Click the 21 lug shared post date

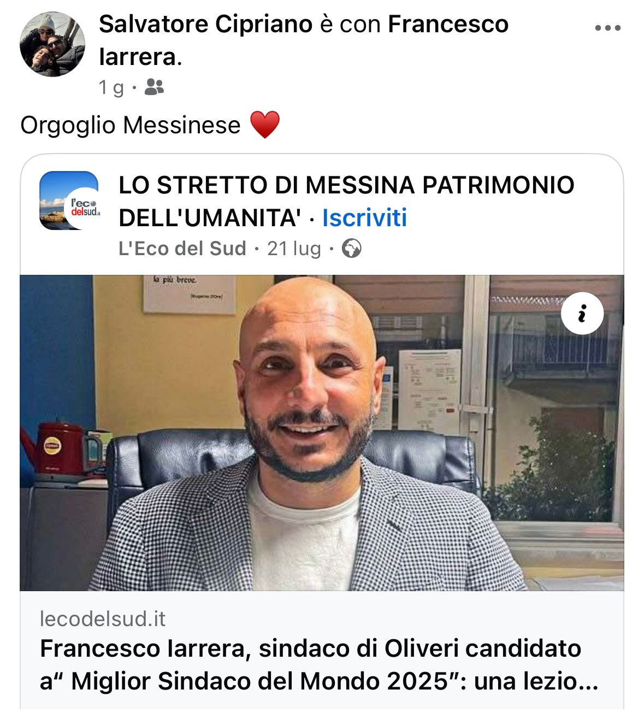pyautogui.click(x=294, y=249)
